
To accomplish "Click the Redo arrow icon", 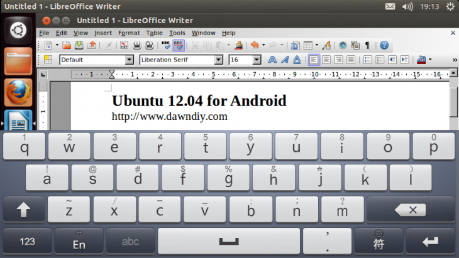I will [273, 45].
